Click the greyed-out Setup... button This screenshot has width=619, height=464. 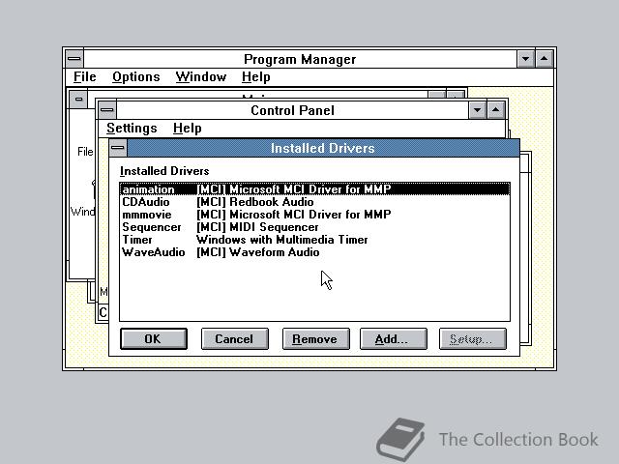tap(473, 339)
